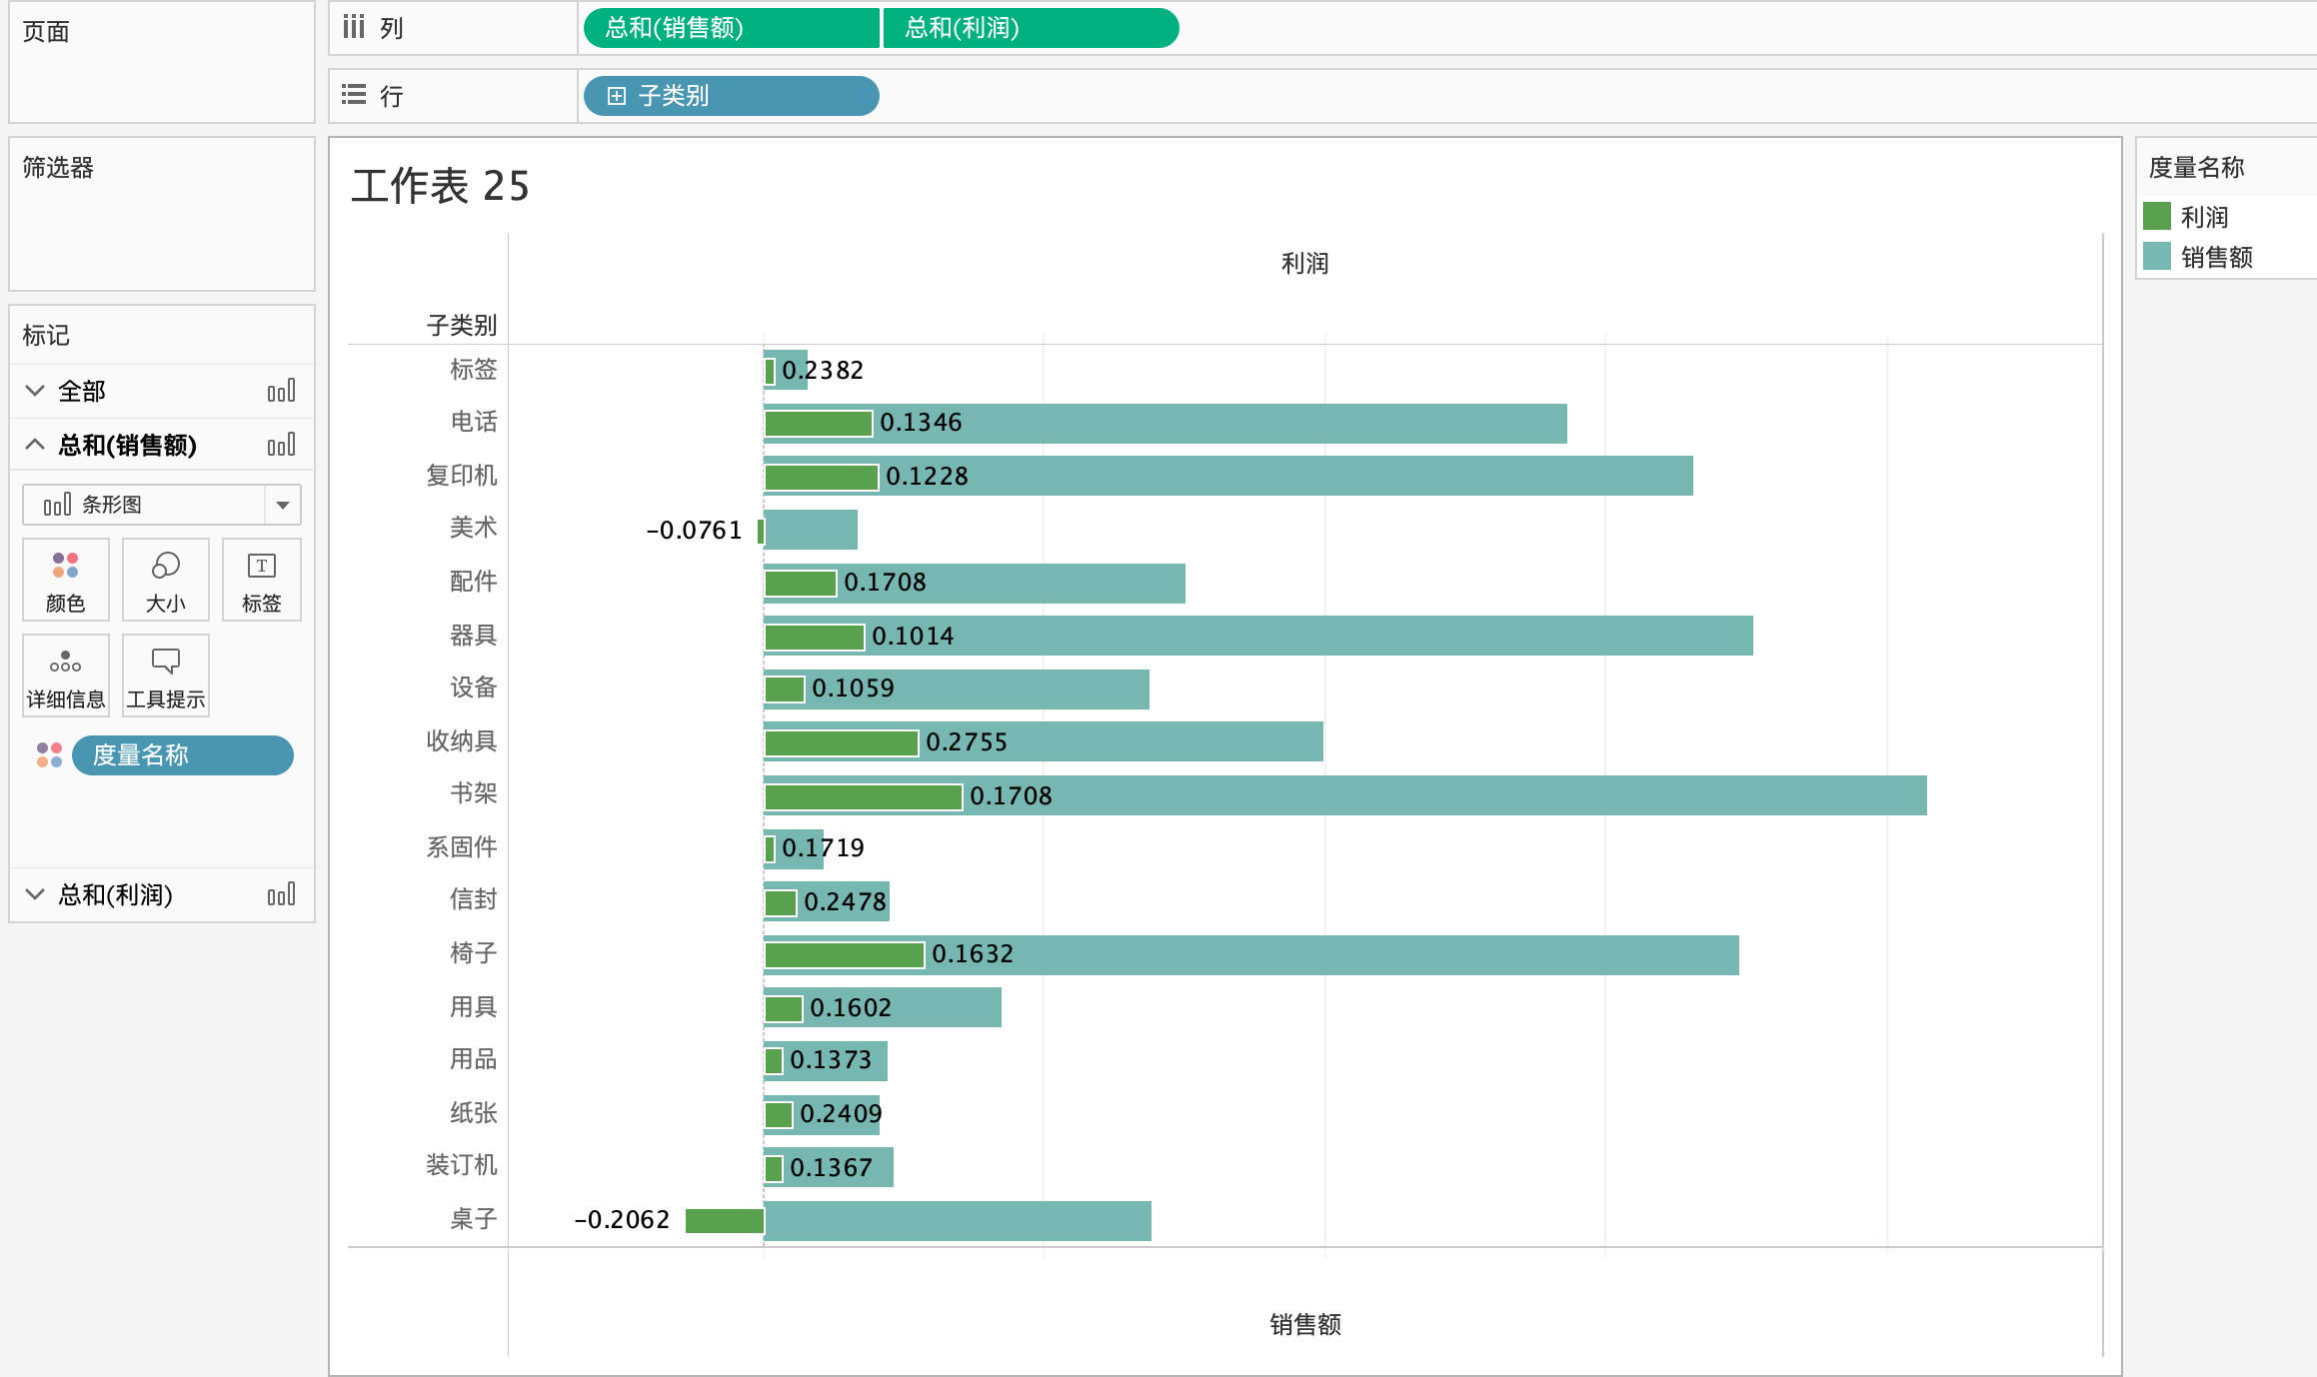Click the 利润 green legend swatch
The image size is (2317, 1377).
click(2157, 216)
